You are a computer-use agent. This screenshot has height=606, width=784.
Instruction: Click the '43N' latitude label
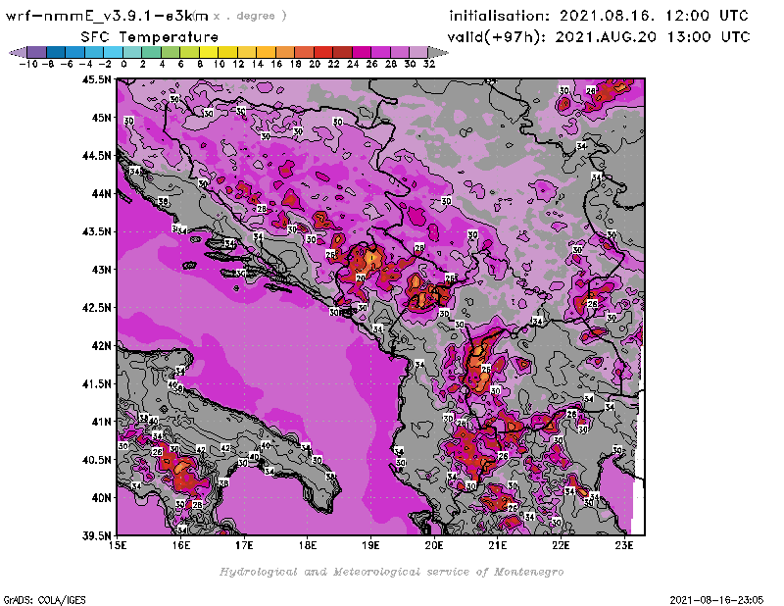101,270
